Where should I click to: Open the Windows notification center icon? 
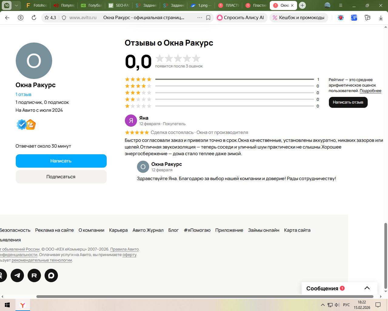[x=378, y=305]
